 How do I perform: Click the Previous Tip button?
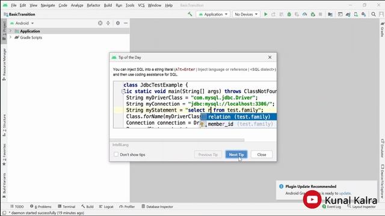pos(208,155)
